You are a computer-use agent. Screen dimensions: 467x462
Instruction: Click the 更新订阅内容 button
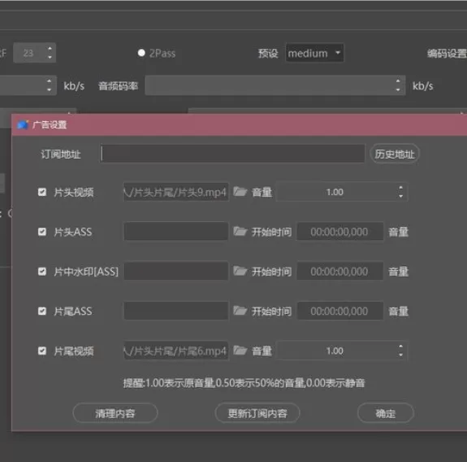point(257,413)
